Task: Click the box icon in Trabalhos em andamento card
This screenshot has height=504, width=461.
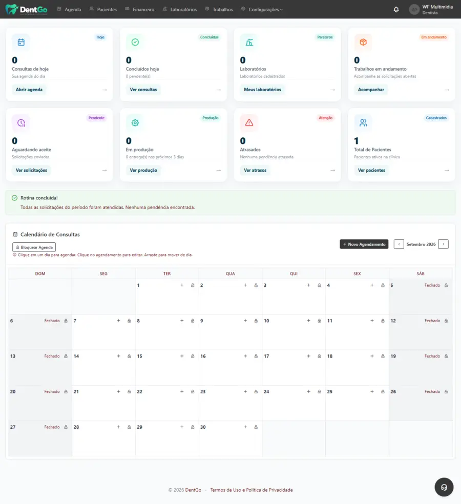Action: (363, 42)
